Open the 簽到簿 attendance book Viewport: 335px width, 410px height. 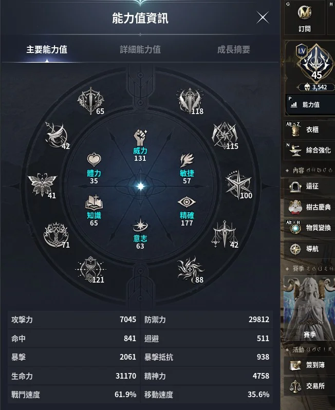(x=309, y=365)
